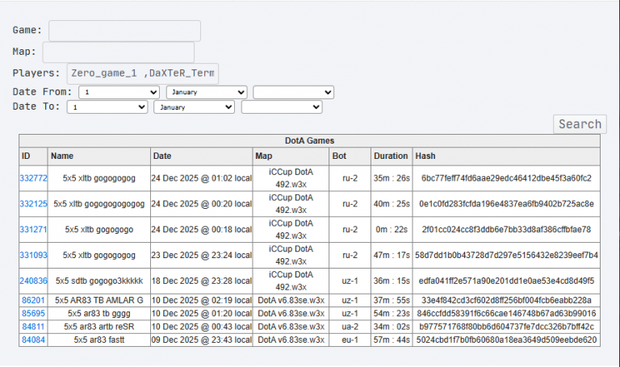This screenshot has width=620, height=367.
Task: Click the Game input field
Action: click(x=124, y=31)
